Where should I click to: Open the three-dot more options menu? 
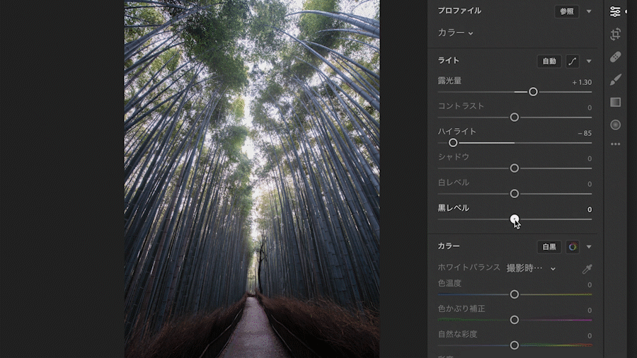[x=615, y=144]
